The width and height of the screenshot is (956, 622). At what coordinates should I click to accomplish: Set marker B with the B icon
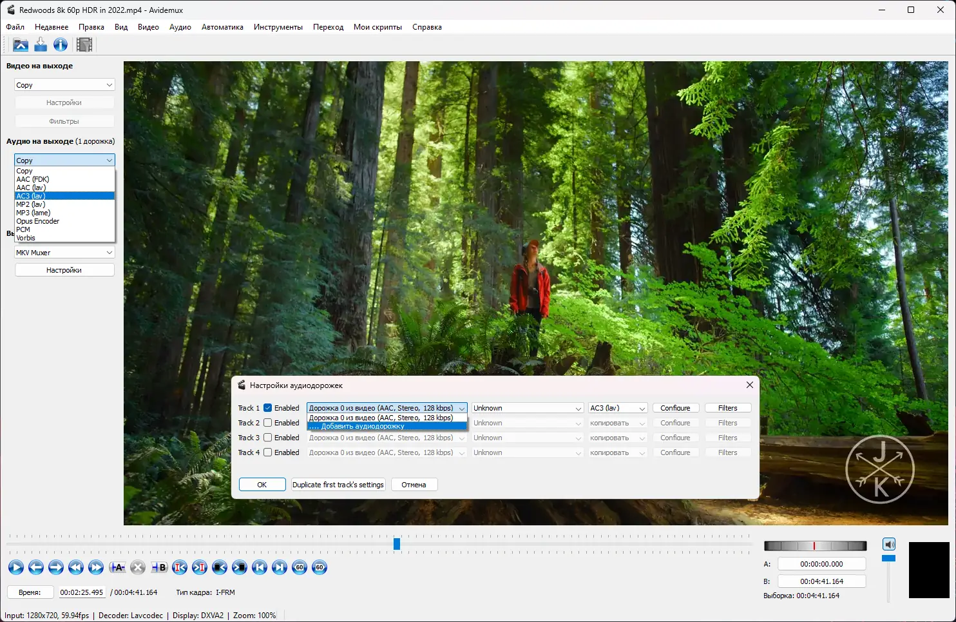[x=158, y=567]
